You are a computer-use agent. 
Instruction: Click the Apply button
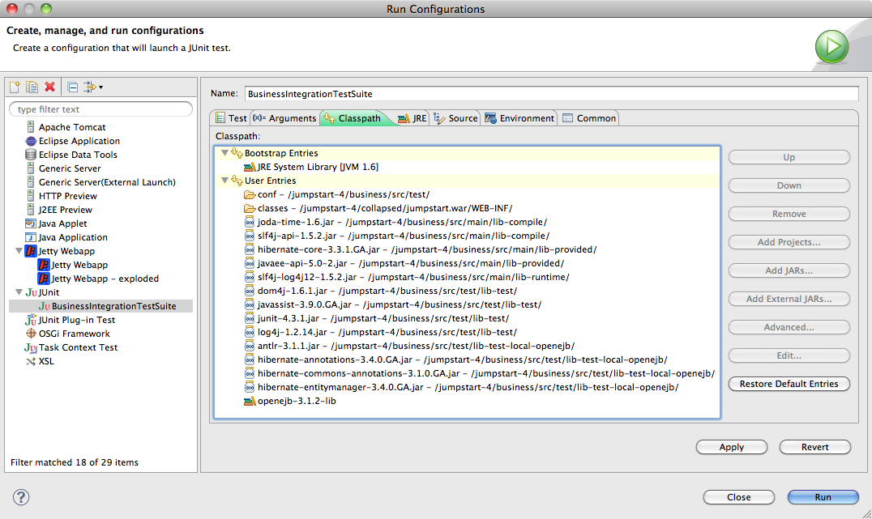[x=731, y=447]
